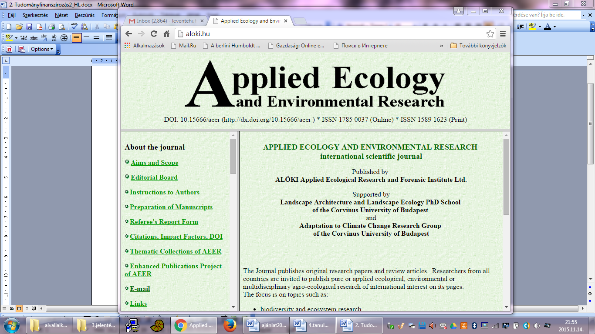Screen dimensions: 595x334
Task: Expand hidden bookmarks chevron
Action: click(442, 45)
